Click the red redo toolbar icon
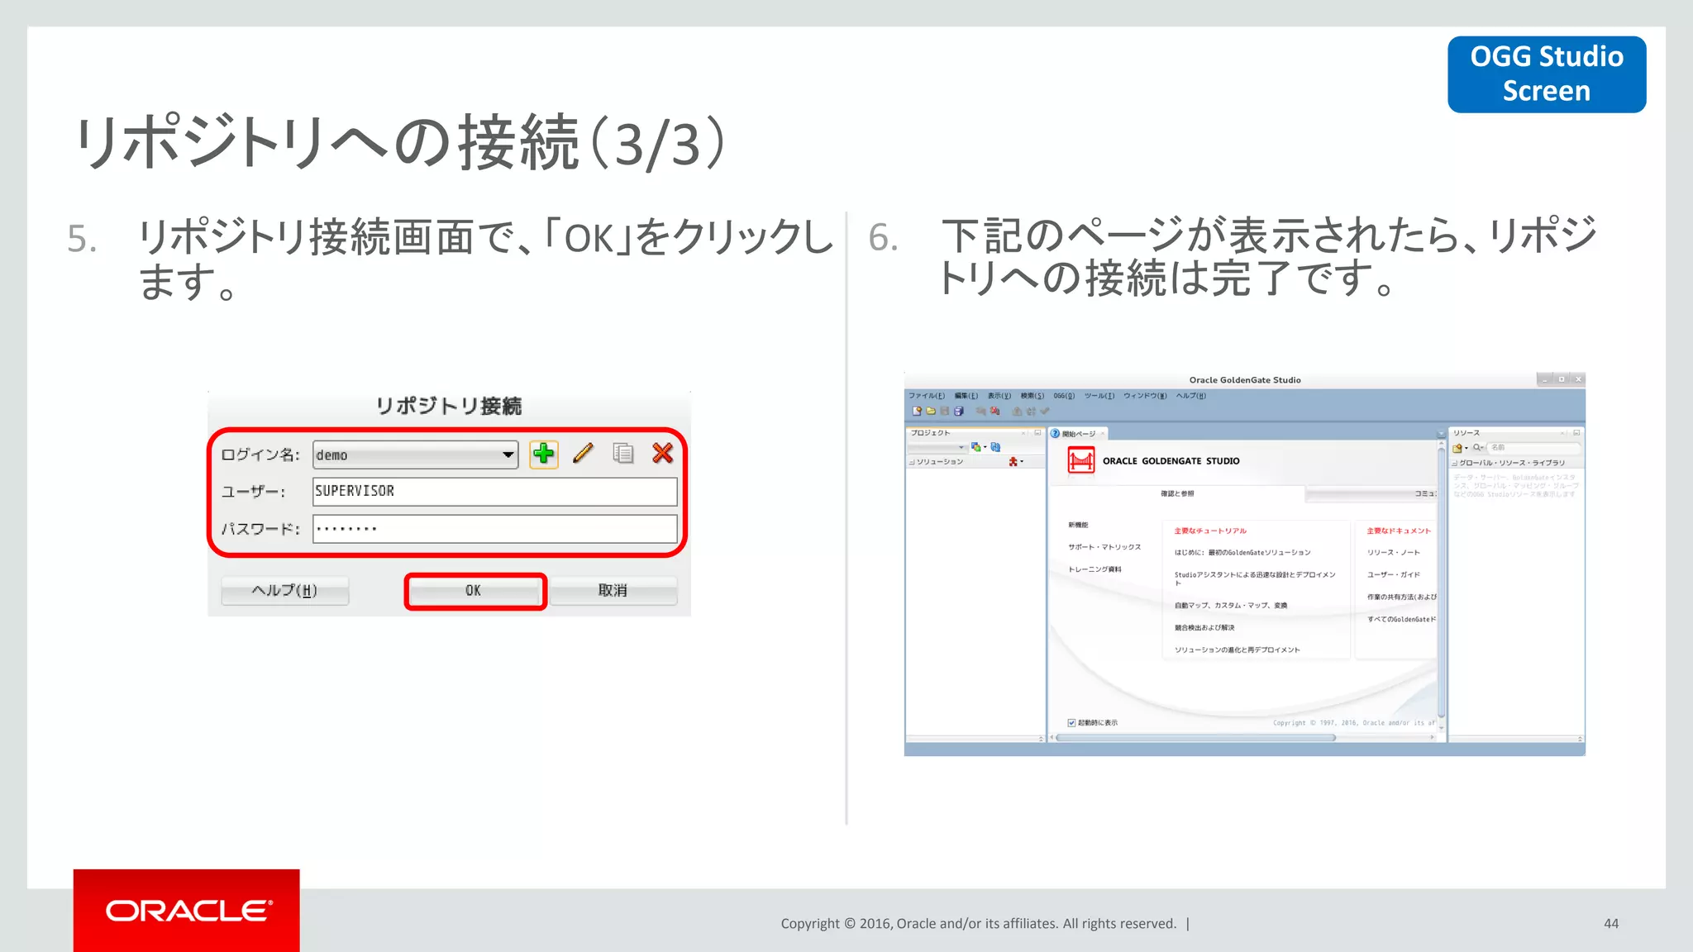 pyautogui.click(x=994, y=411)
